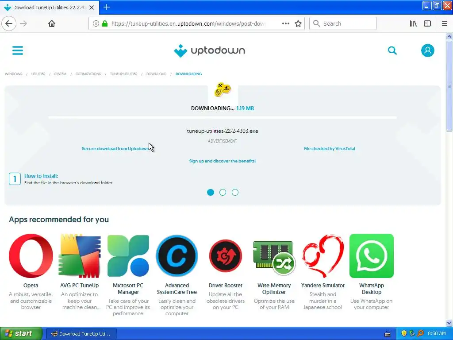Viewport: 453px width, 340px height.
Task: Bookmark this page with the star
Action: [x=298, y=24]
